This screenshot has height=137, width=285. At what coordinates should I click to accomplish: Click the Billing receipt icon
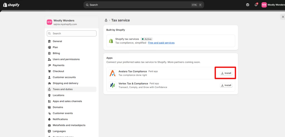coord(49,53)
